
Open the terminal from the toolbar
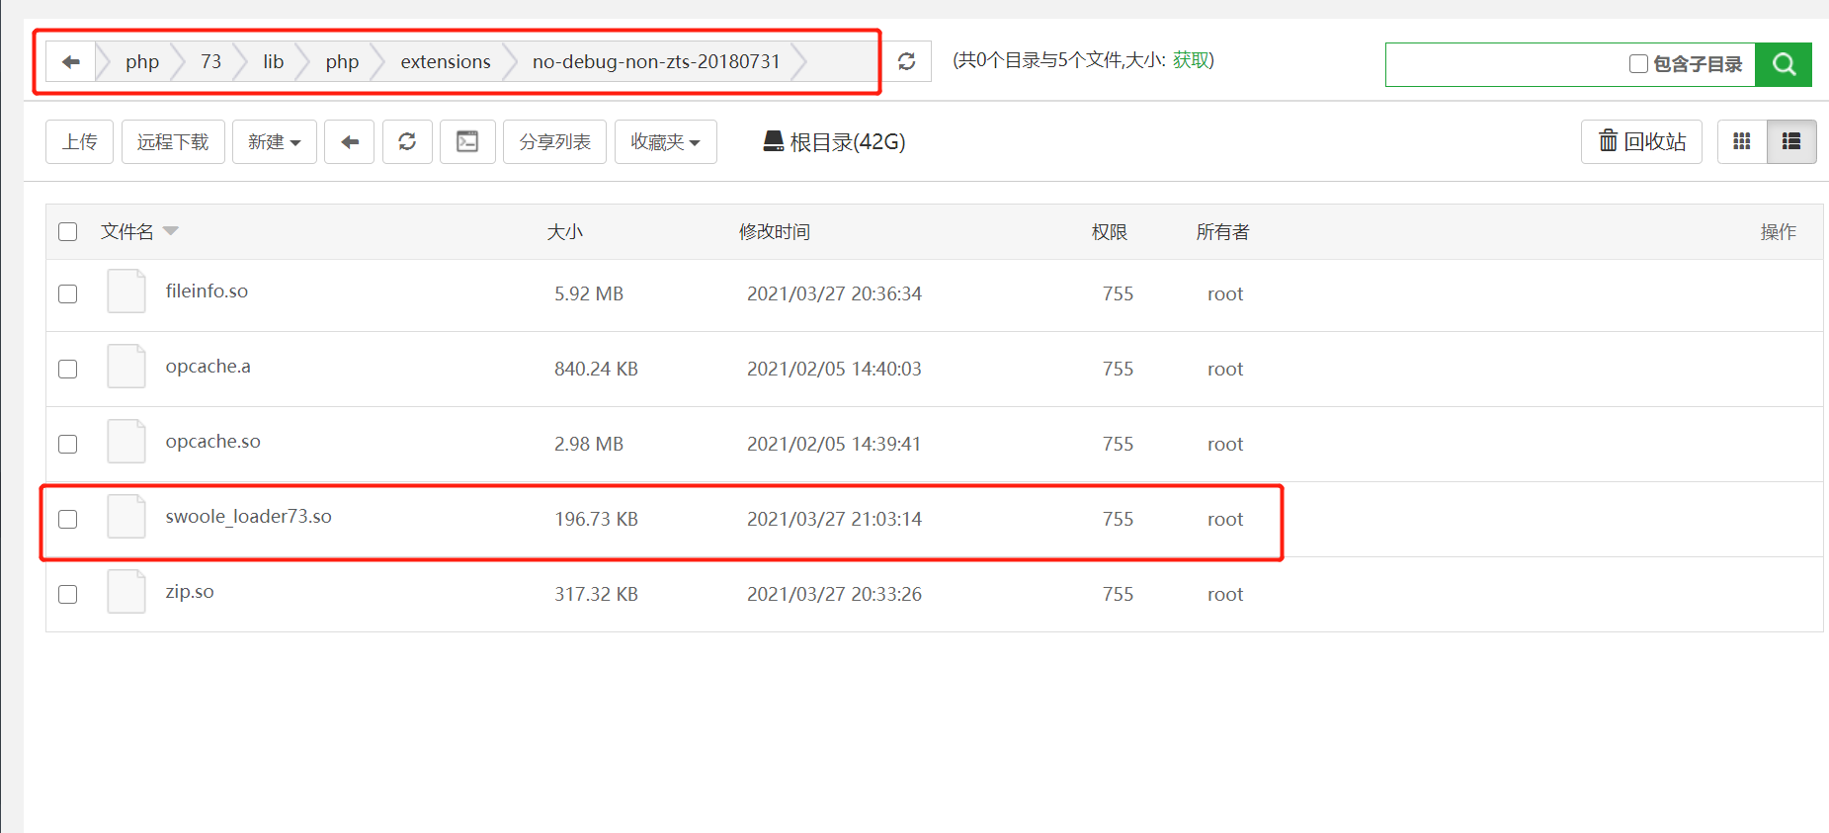[467, 142]
